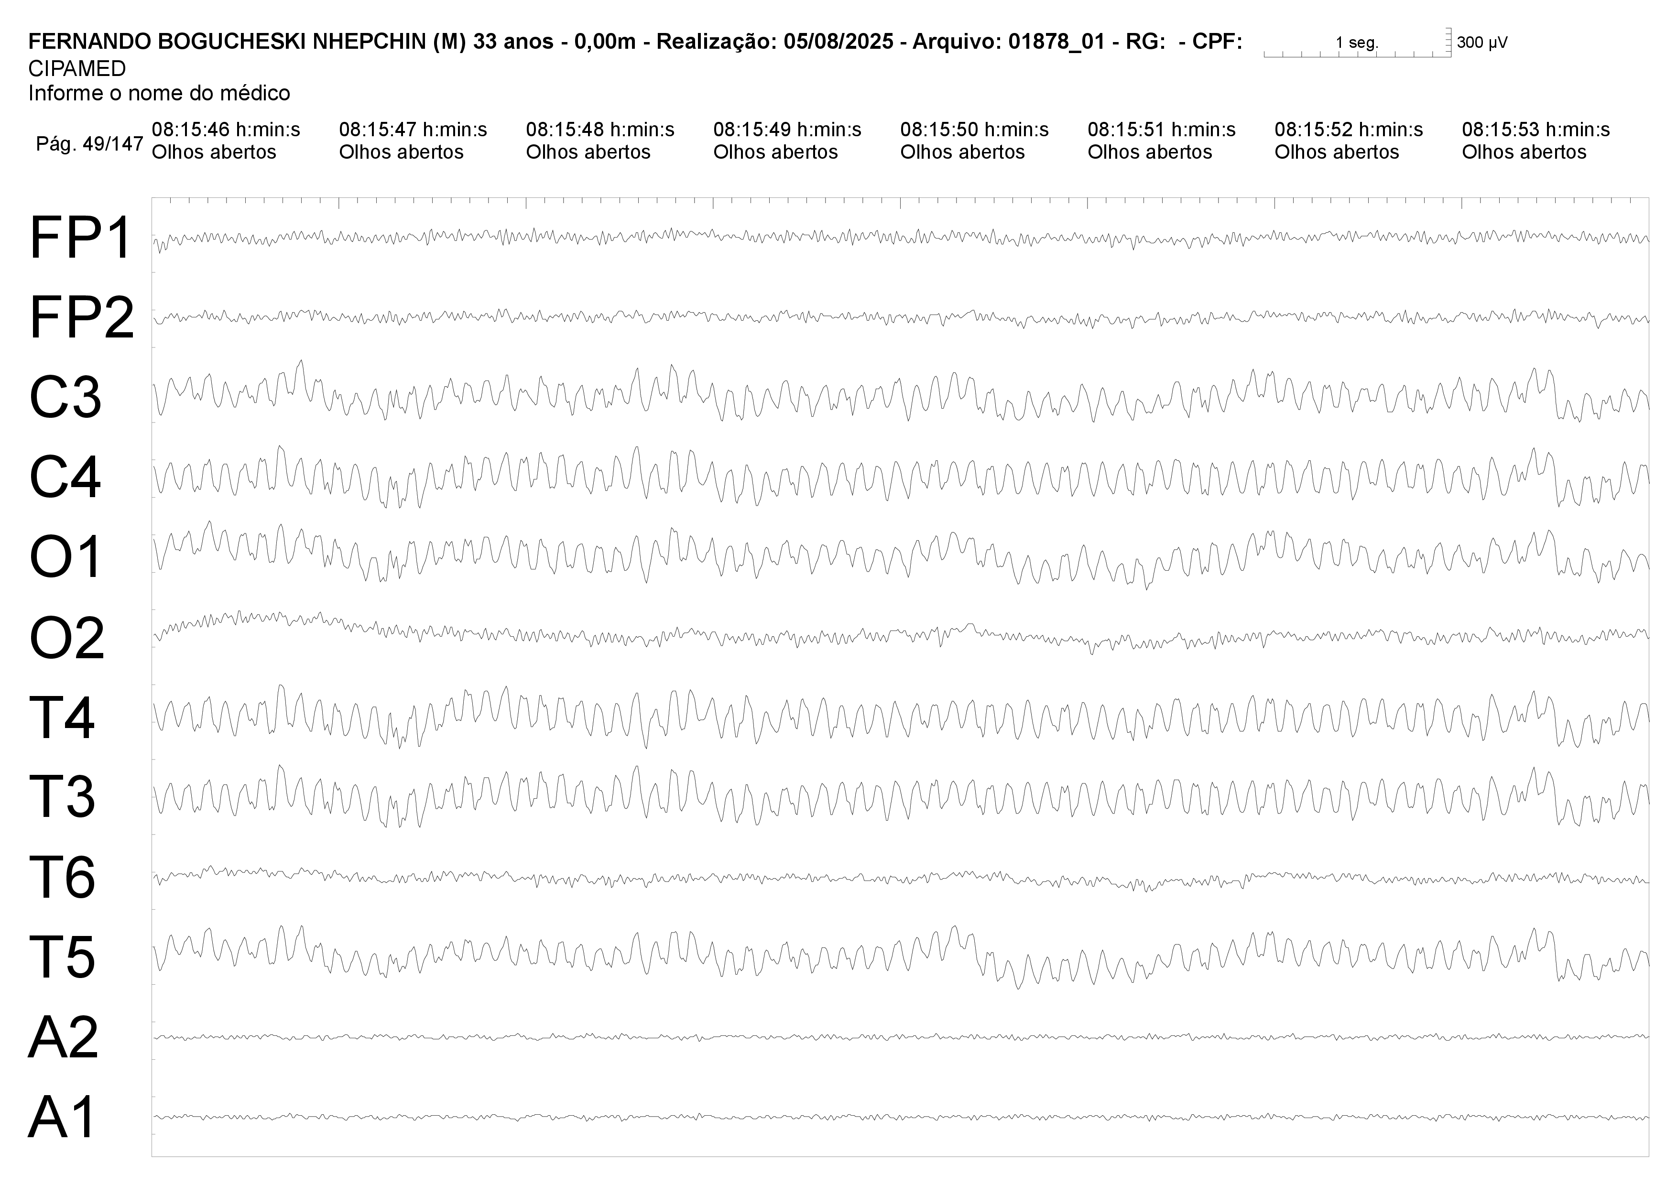This screenshot has height=1185, width=1677.
Task: Click the 08:15:48 h:min:s timestamp
Action: click(599, 130)
